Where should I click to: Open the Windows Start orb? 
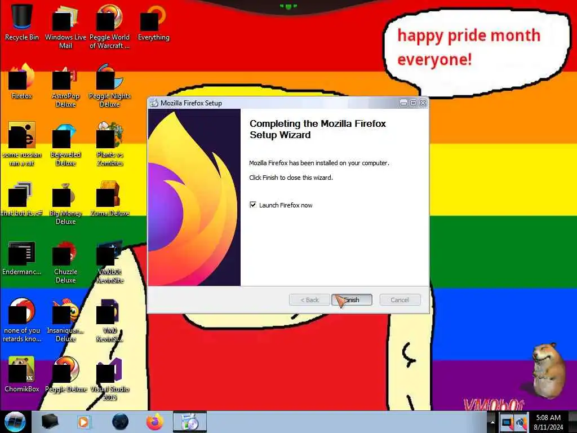15,422
